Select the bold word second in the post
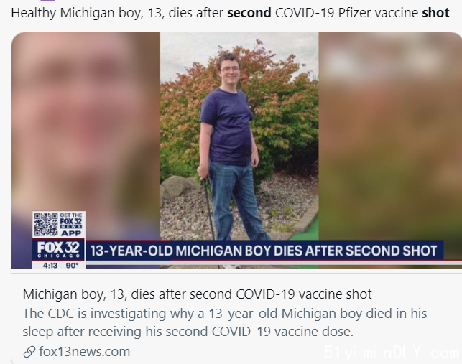The height and width of the screenshot is (364, 462). [x=249, y=13]
